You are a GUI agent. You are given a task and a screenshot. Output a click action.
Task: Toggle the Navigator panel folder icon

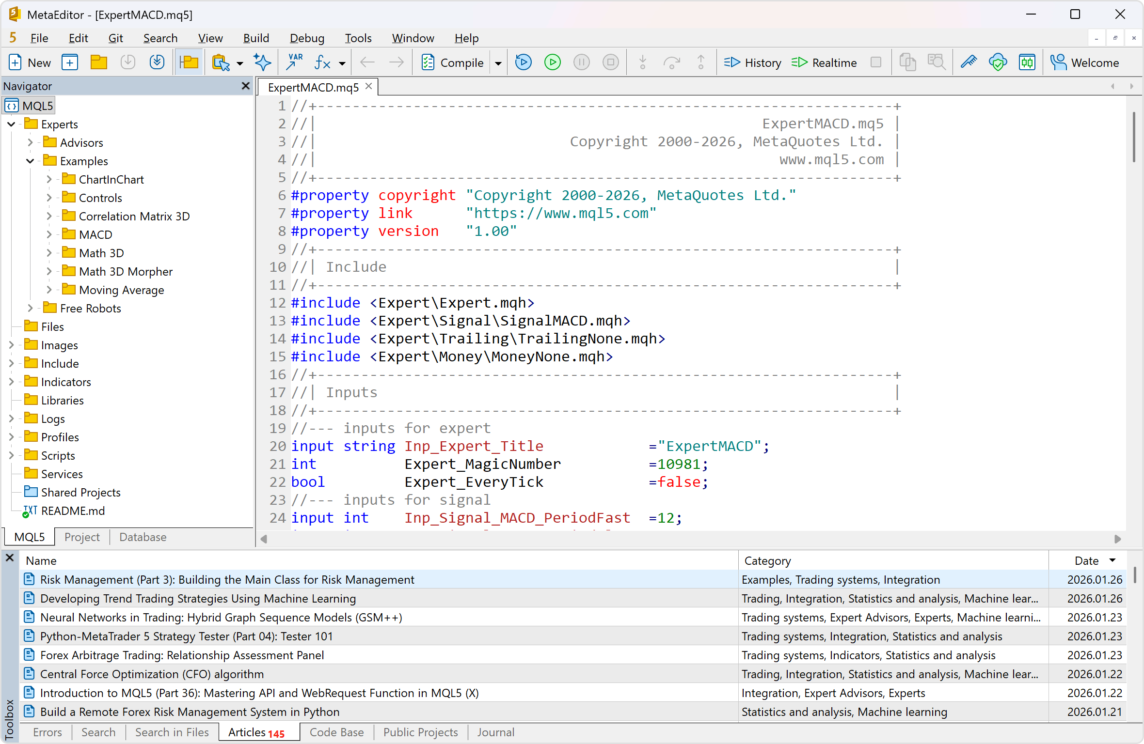click(x=189, y=62)
